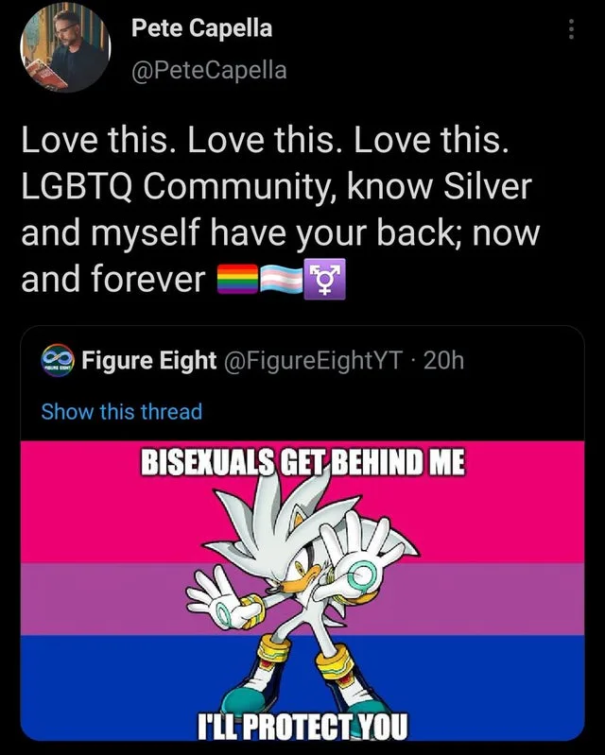Screen dimensions: 605x755
Task: Open the @PeteCapella handle
Action: point(209,70)
